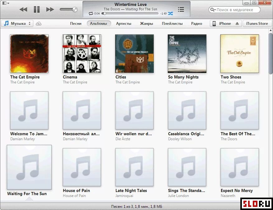
Task: Click the Die Ärzte artist name
Action: pos(123,139)
